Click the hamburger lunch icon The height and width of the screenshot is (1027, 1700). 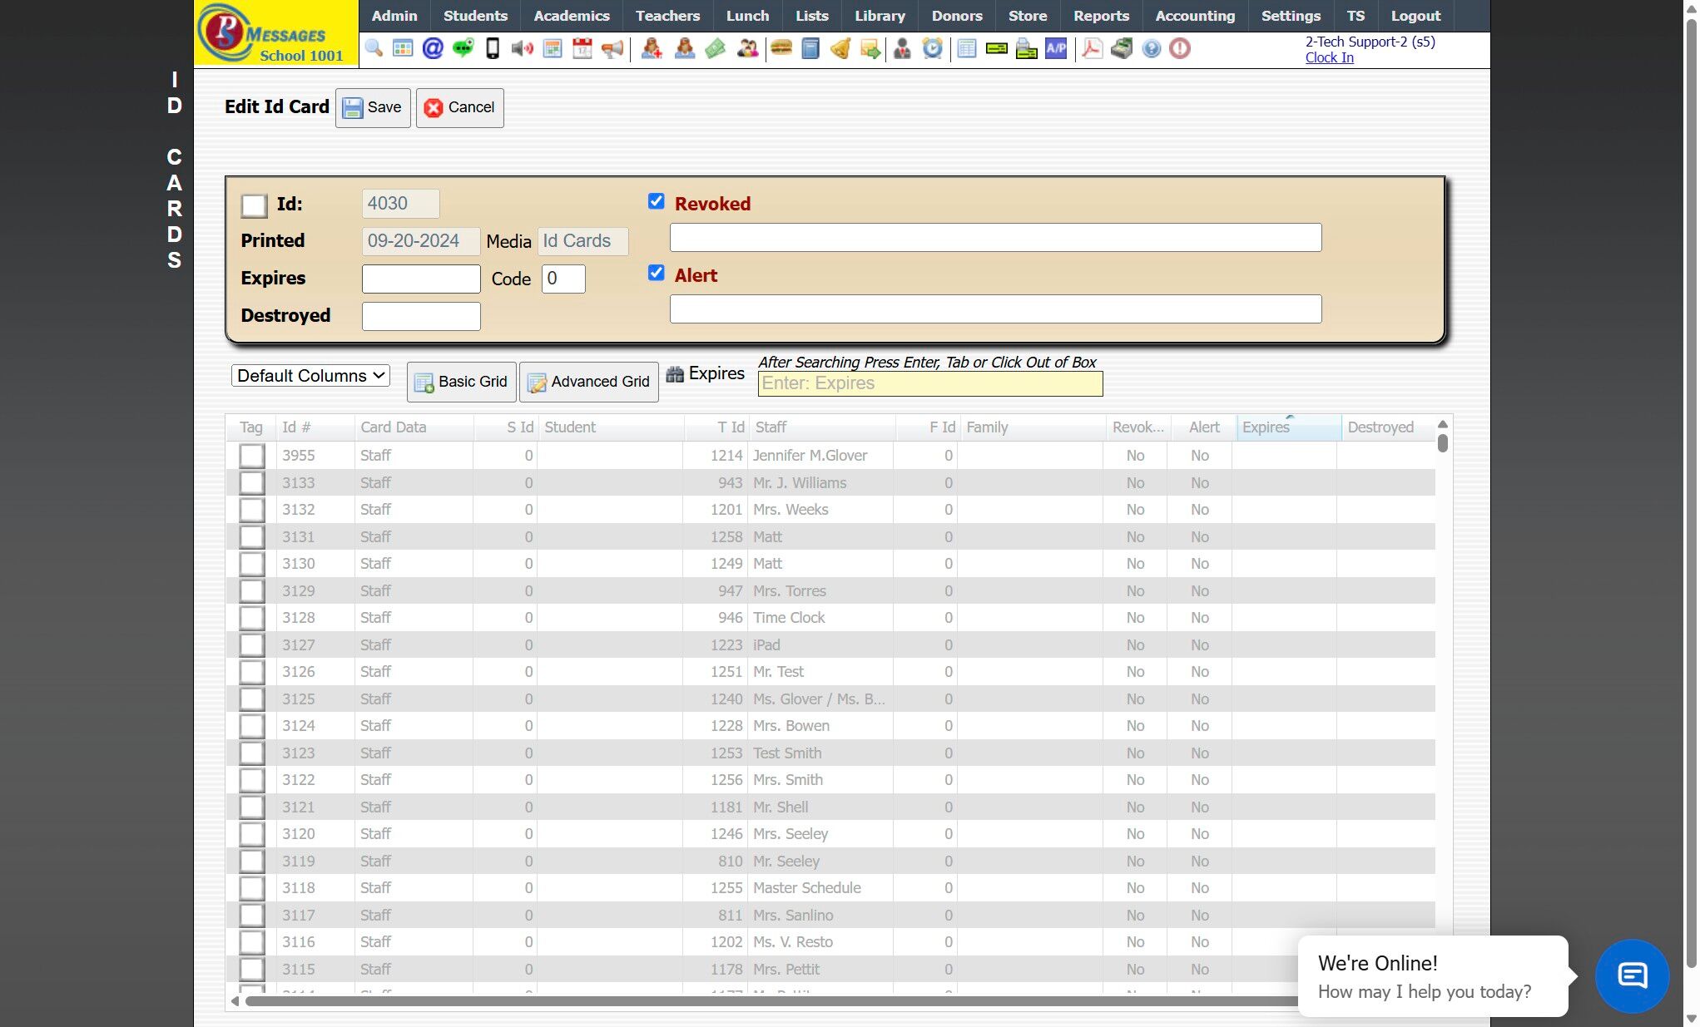[x=781, y=49]
